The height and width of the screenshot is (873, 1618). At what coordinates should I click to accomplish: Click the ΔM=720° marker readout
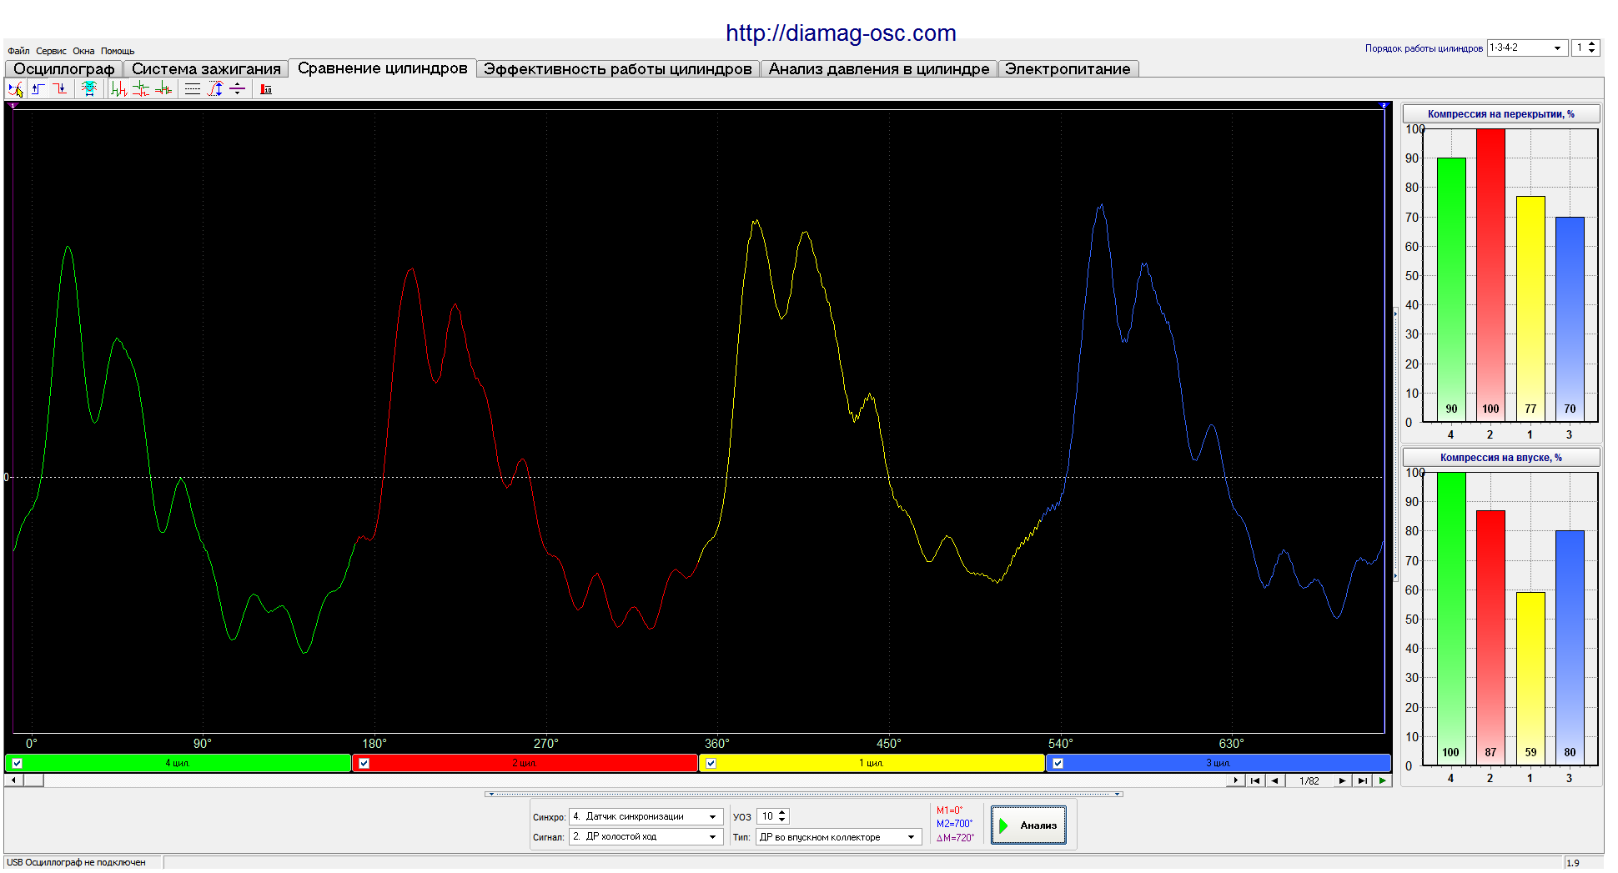point(955,838)
